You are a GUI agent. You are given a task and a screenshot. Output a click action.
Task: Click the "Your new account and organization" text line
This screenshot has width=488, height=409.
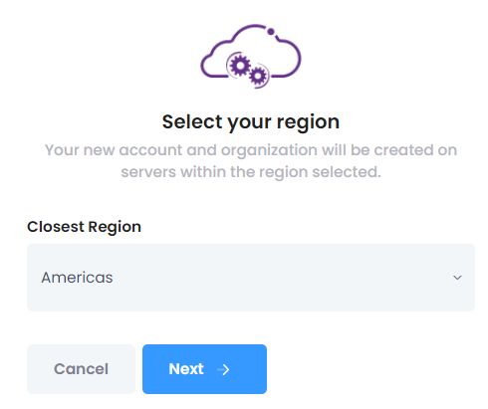(x=251, y=150)
